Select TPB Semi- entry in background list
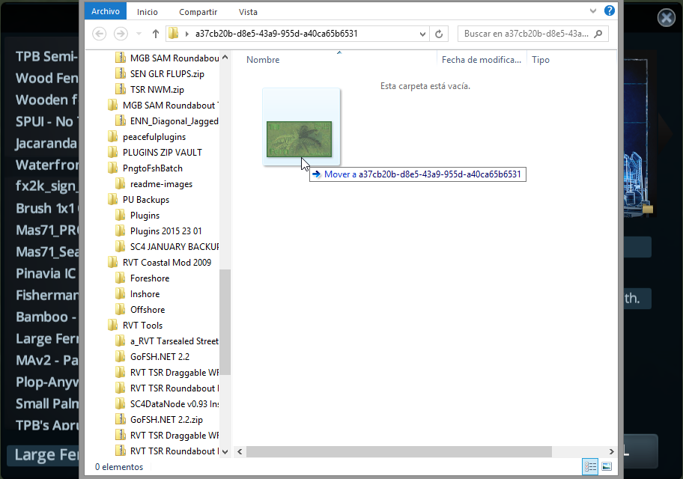683x479 pixels. [x=46, y=56]
